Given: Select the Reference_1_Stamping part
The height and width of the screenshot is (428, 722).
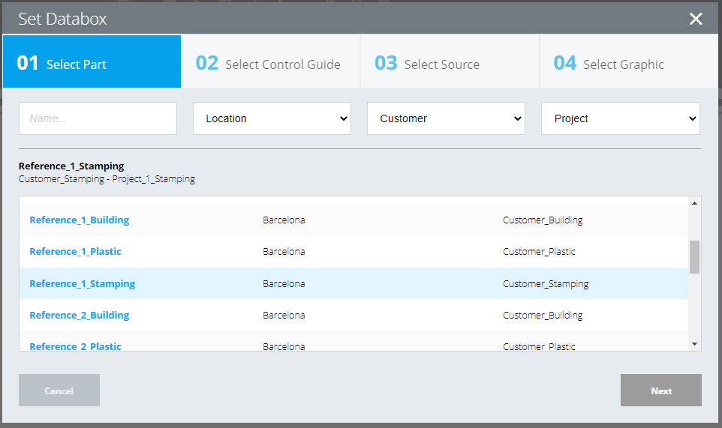Looking at the screenshot, I should (x=82, y=283).
